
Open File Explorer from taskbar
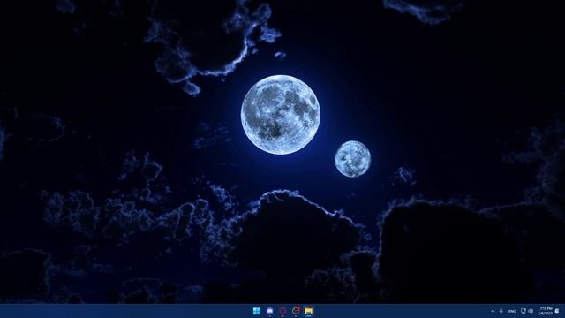[309, 311]
